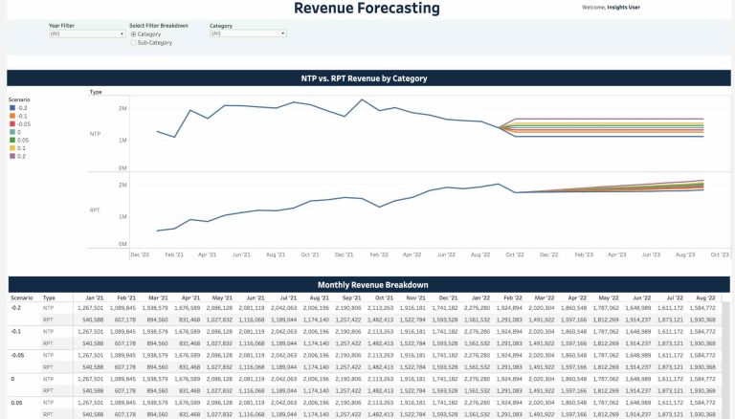This screenshot has width=735, height=419.
Task: Click the Mar '21 column header
Action: tap(159, 298)
